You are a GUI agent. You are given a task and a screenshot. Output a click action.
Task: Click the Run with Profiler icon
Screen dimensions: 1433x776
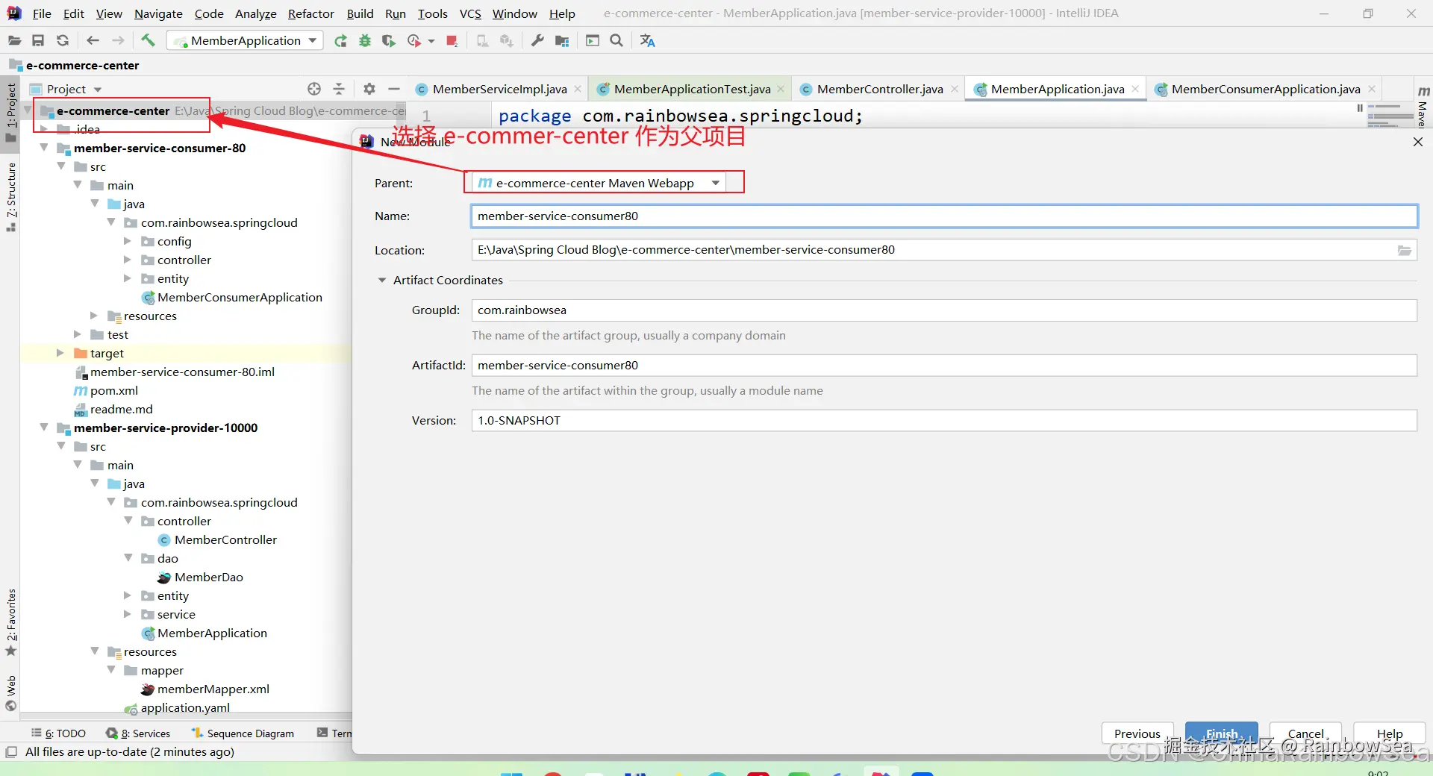414,40
